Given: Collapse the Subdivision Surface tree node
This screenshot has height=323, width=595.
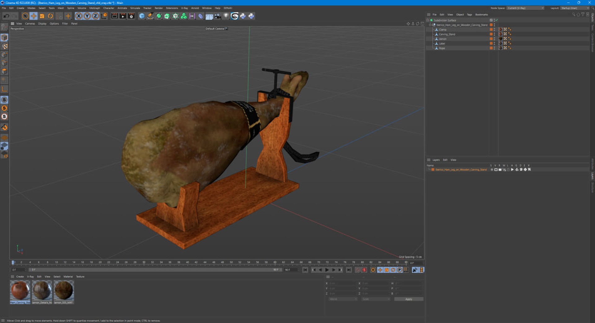Looking at the screenshot, I should coord(428,20).
